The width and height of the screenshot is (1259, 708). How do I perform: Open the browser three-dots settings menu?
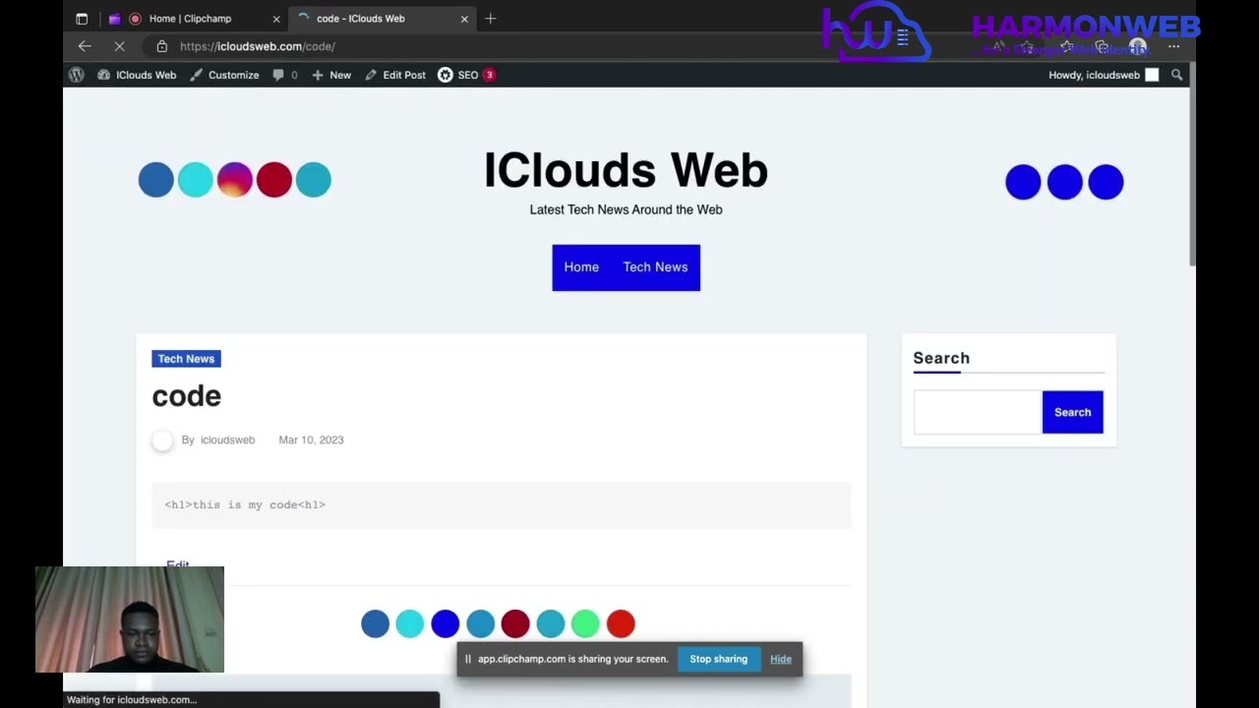1173,46
